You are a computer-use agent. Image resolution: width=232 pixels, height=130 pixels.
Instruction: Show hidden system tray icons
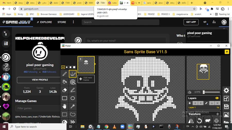[x=193, y=126]
